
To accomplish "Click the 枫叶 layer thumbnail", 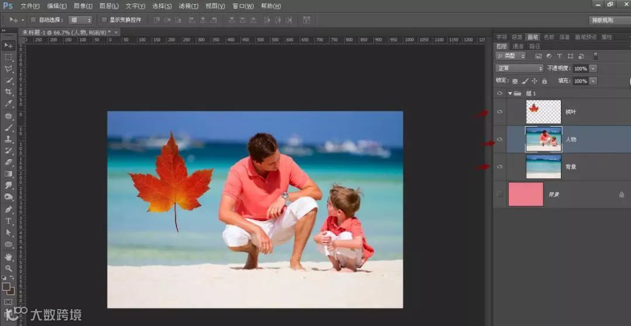I will pos(544,112).
